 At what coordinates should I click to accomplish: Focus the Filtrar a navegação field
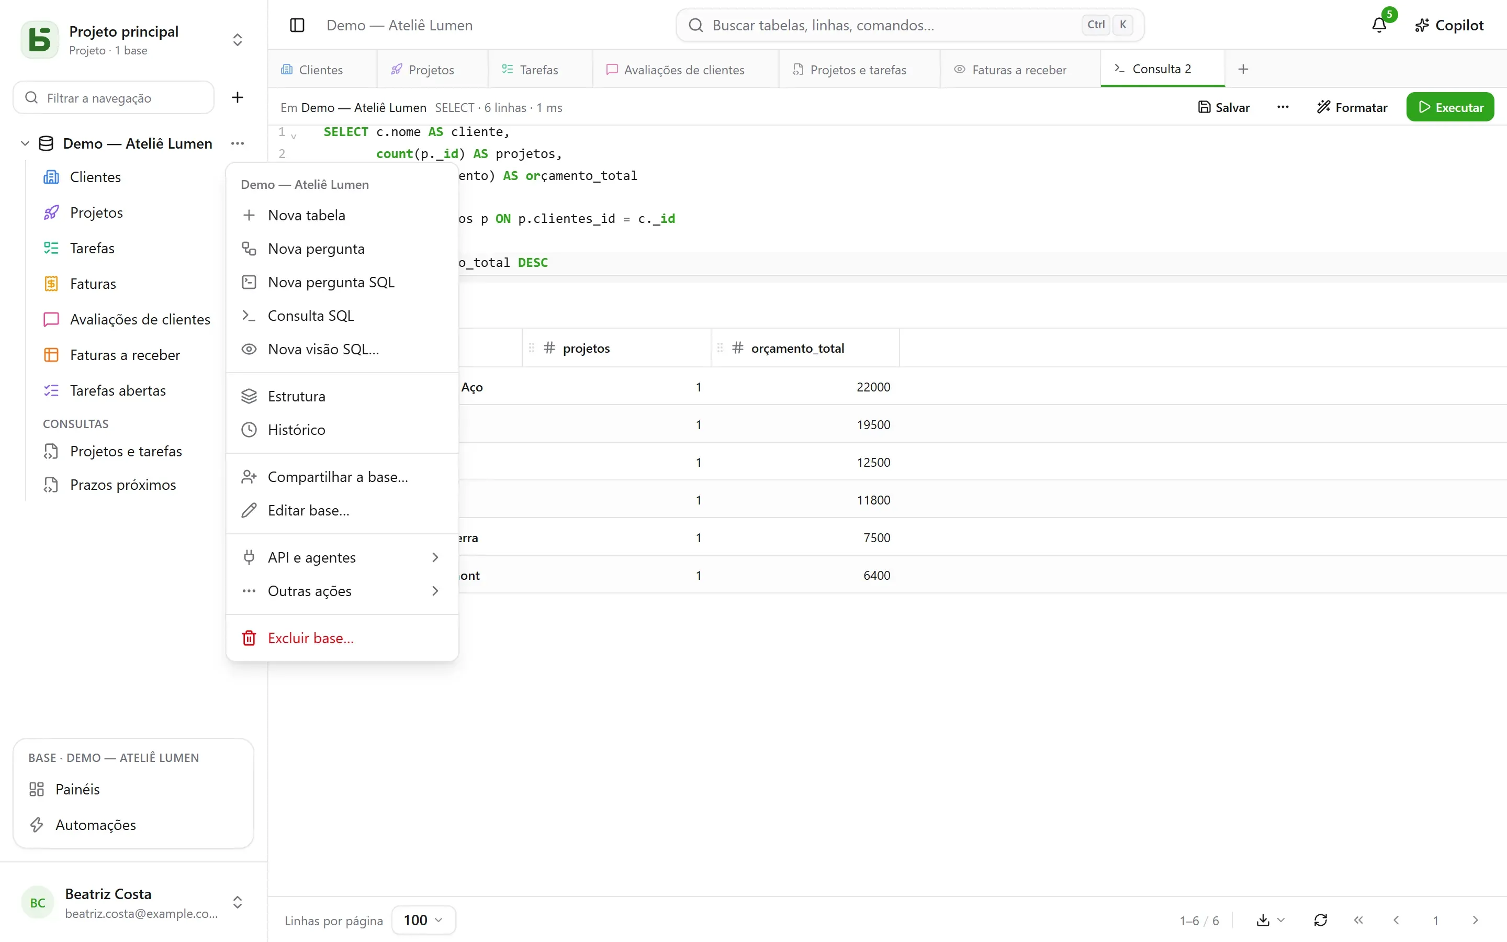[114, 97]
